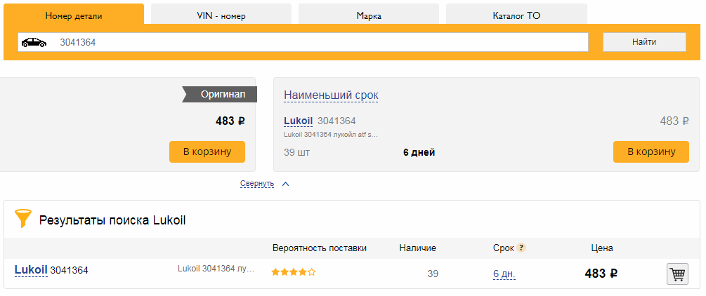Click part number 3041364 beside Lukoil in card
Image resolution: width=706 pixels, height=296 pixels.
click(x=336, y=121)
